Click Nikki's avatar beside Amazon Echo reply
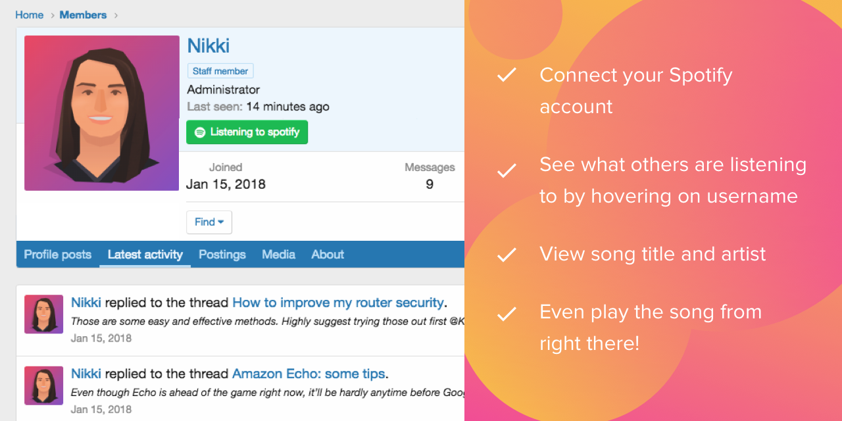Viewport: 842px width, 421px height. pyautogui.click(x=44, y=385)
